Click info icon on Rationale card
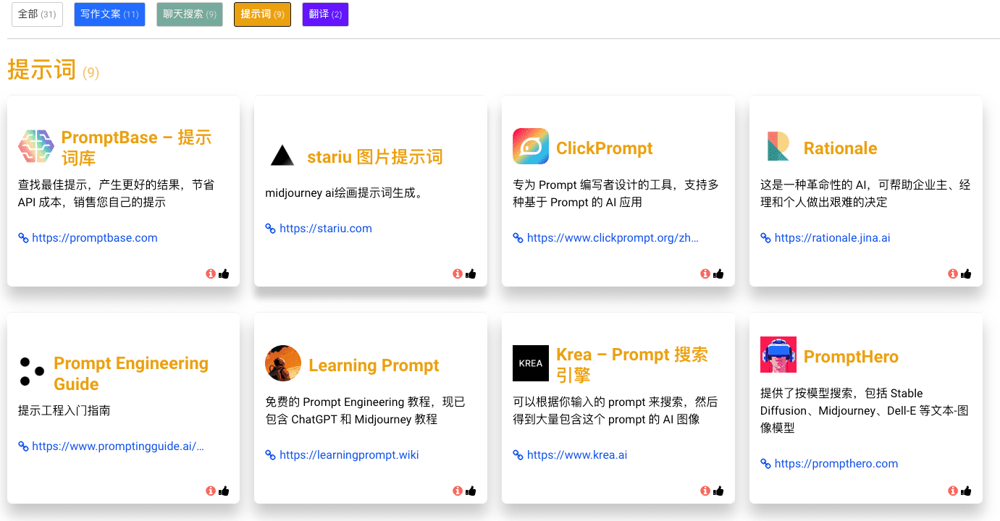 point(953,274)
